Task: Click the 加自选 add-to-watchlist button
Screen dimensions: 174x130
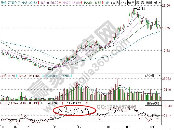Action: [114, 3]
